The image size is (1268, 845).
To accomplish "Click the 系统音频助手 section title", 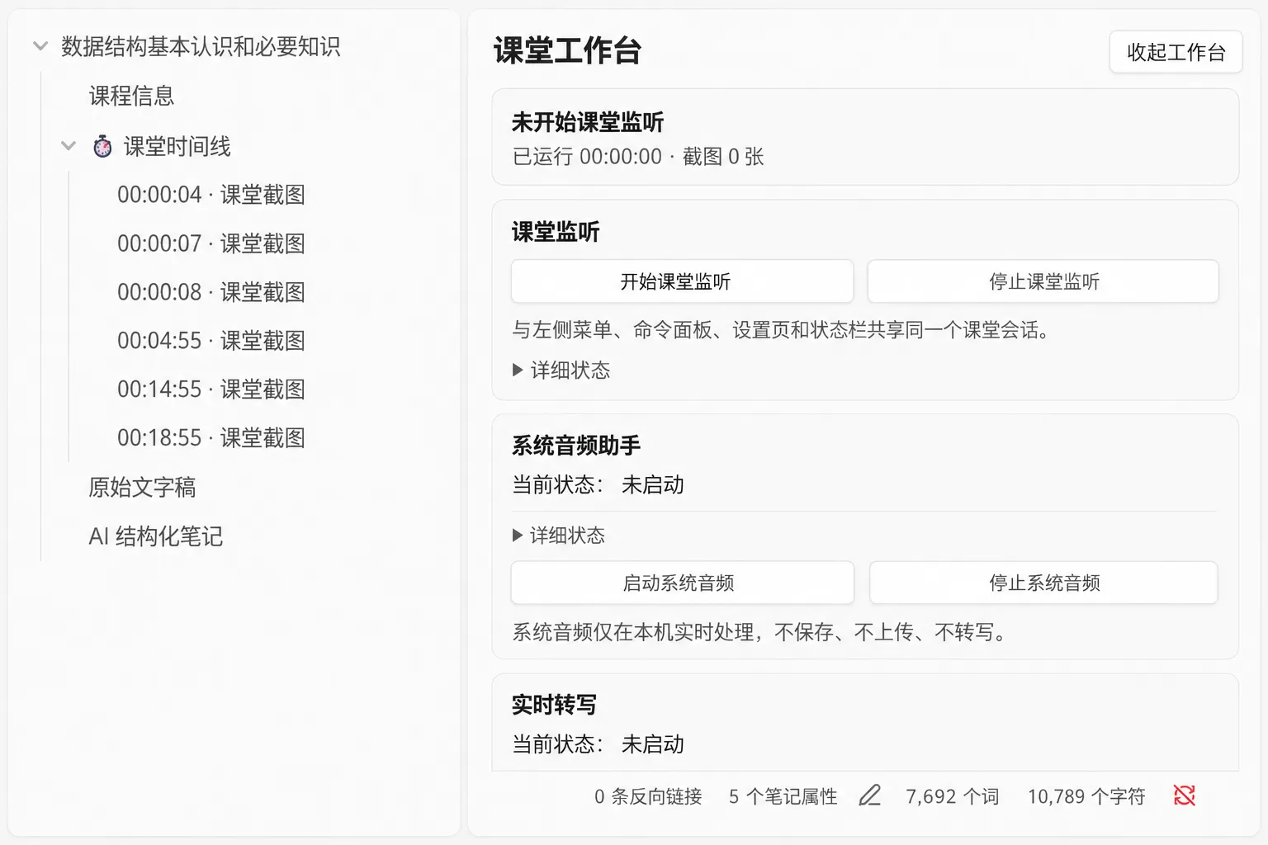I will [x=576, y=446].
